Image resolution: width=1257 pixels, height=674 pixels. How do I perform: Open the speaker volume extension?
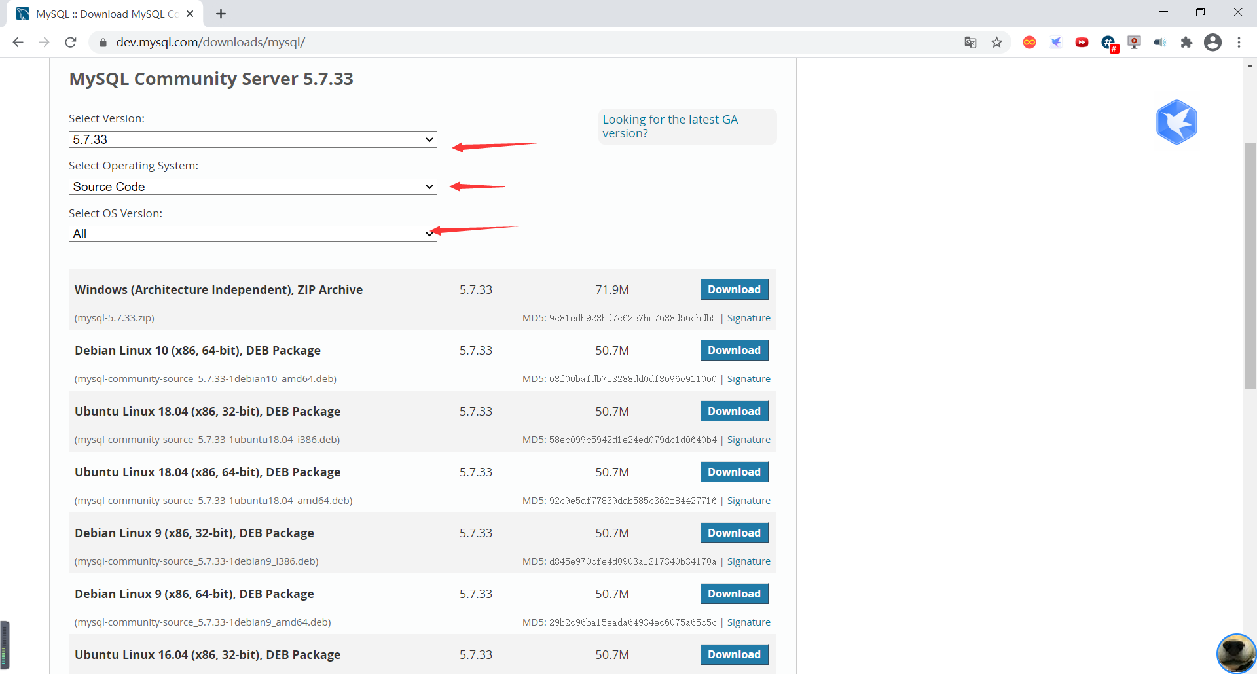click(1160, 43)
